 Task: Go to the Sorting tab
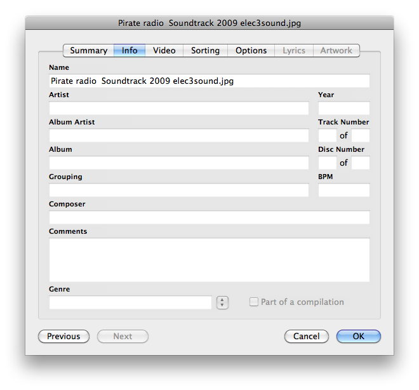pyautogui.click(x=205, y=51)
